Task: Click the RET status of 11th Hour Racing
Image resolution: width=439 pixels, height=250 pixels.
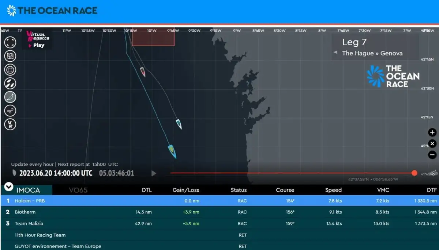Action: point(243,235)
